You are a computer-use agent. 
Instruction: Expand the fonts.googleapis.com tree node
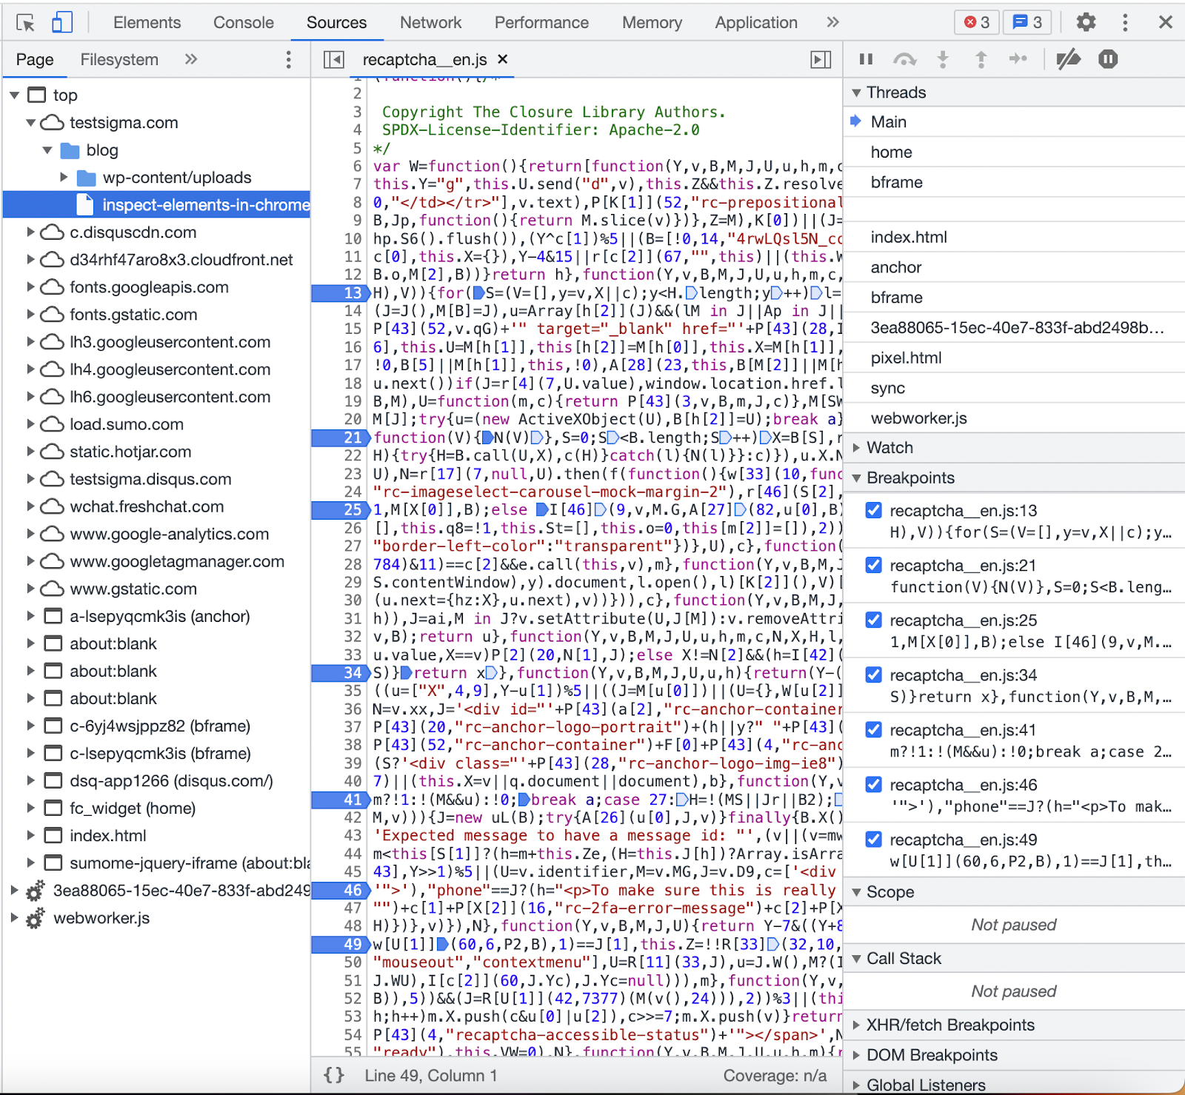point(31,287)
